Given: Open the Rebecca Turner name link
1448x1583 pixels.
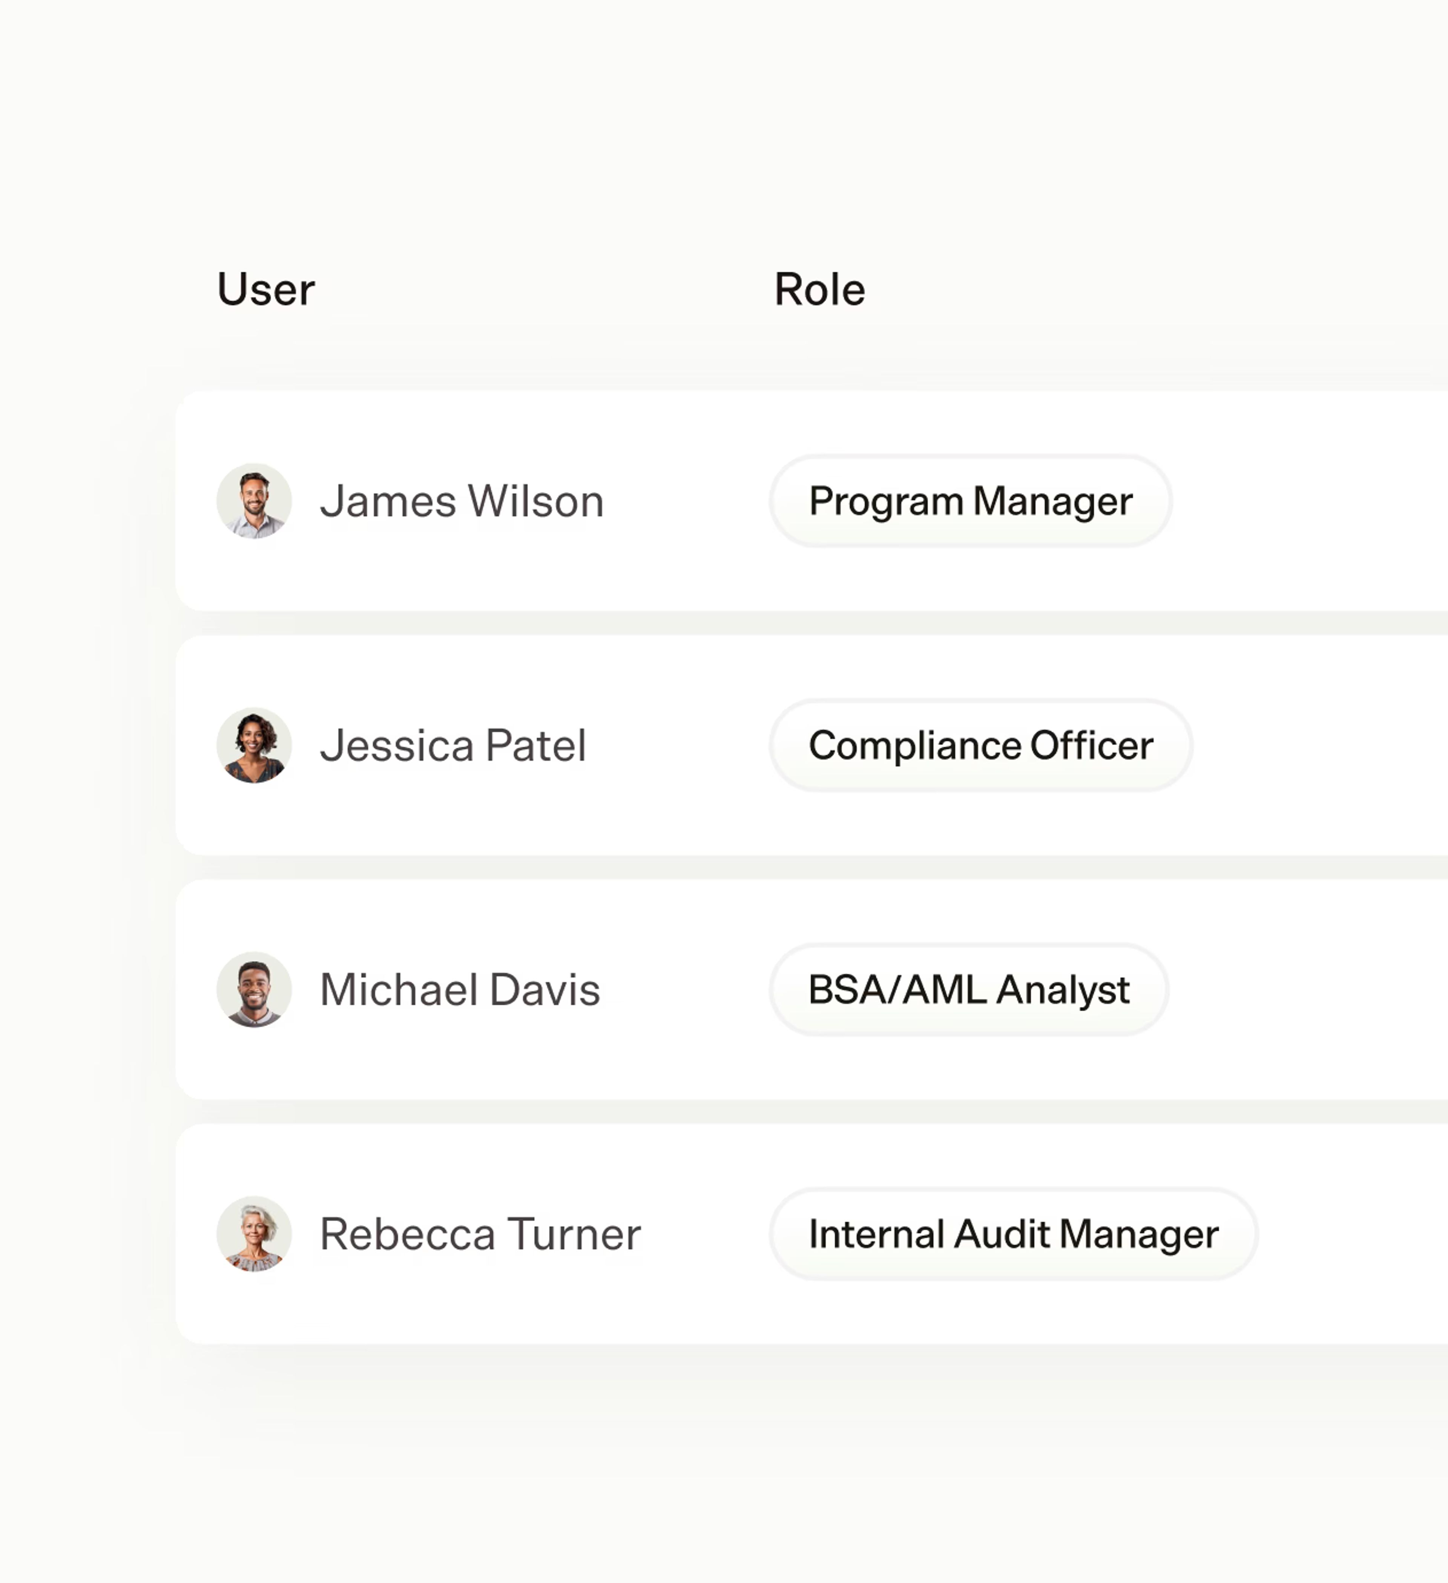Looking at the screenshot, I should [x=480, y=1234].
